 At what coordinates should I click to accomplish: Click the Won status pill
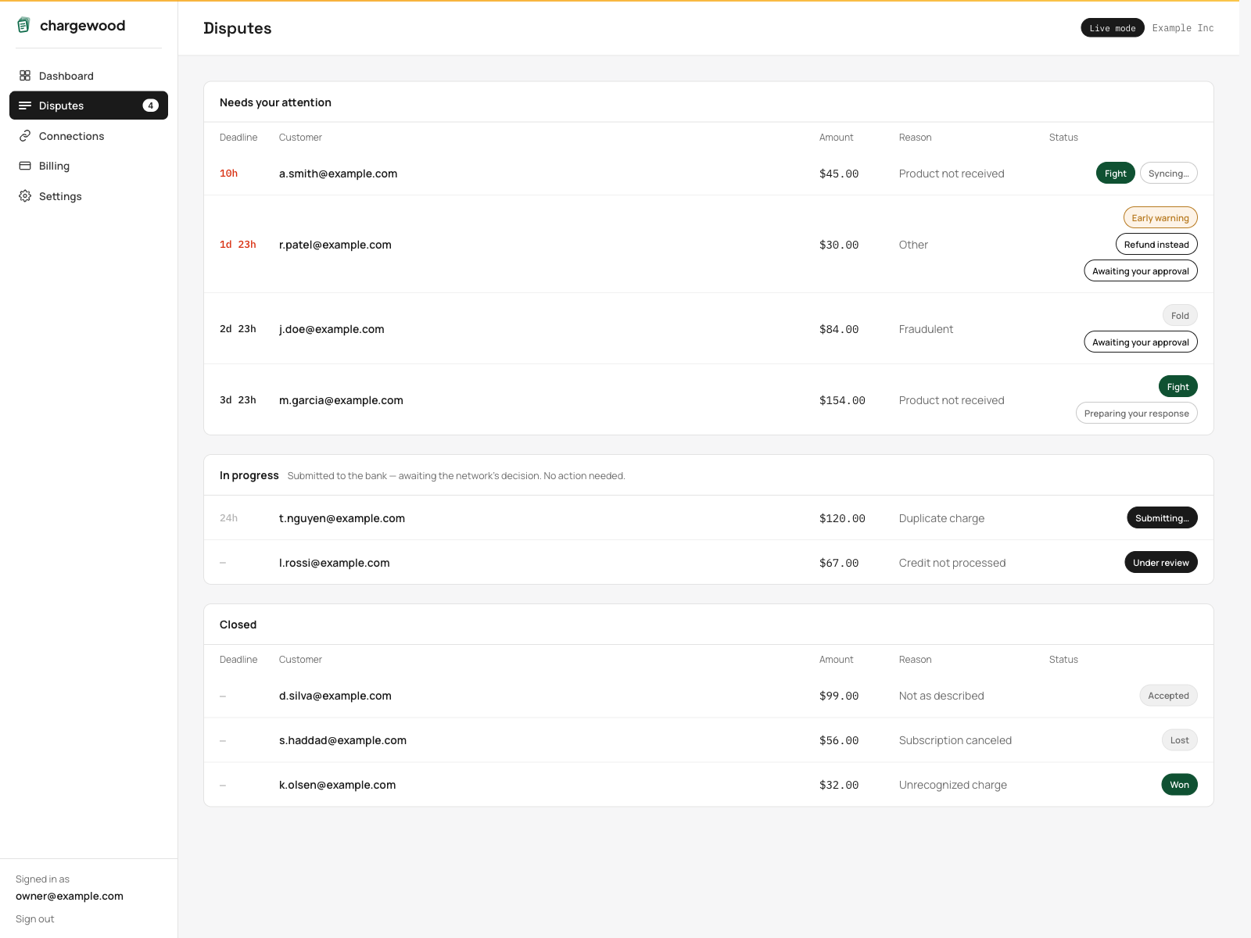(x=1180, y=785)
